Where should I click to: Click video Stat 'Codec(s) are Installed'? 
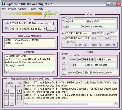coord(92,27)
